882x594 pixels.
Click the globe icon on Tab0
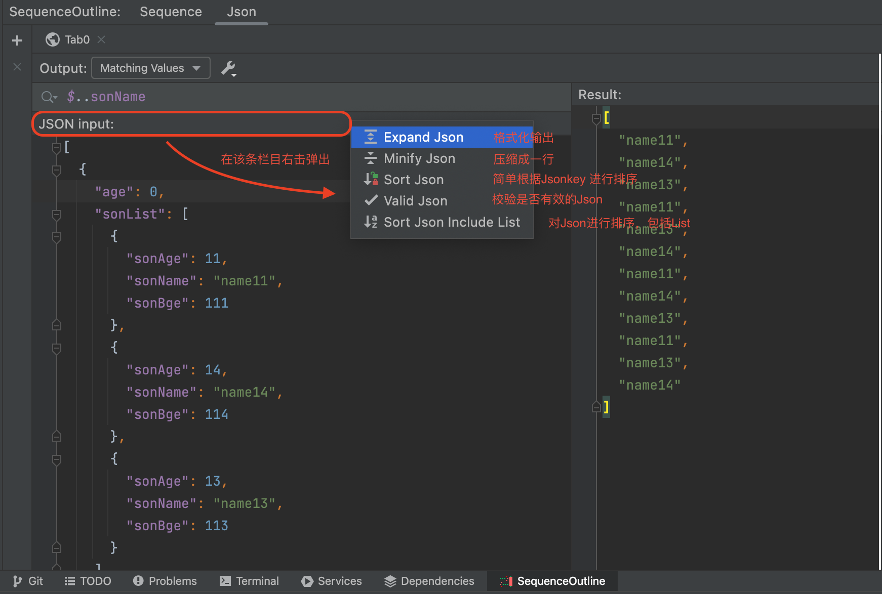pos(52,39)
